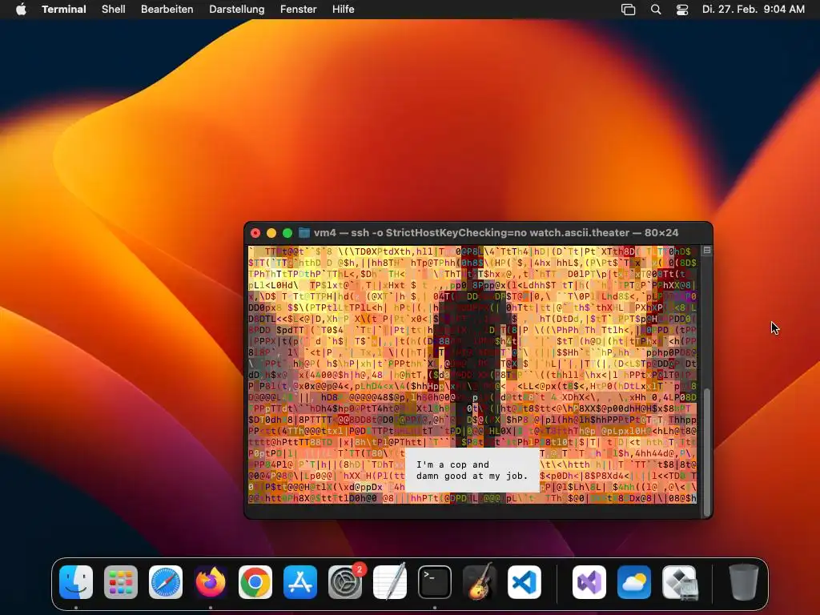Open the Terminal application menu

(64, 10)
